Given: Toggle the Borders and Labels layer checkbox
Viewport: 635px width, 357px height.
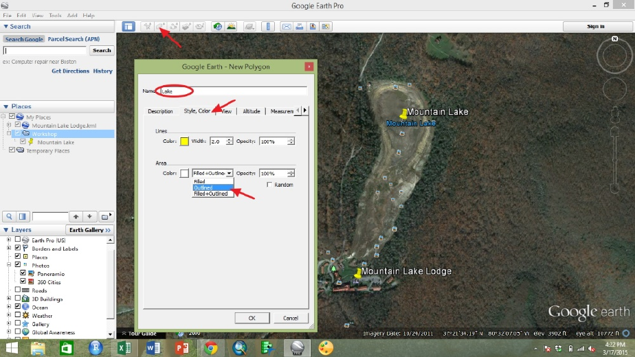Looking at the screenshot, I should click(18, 248).
